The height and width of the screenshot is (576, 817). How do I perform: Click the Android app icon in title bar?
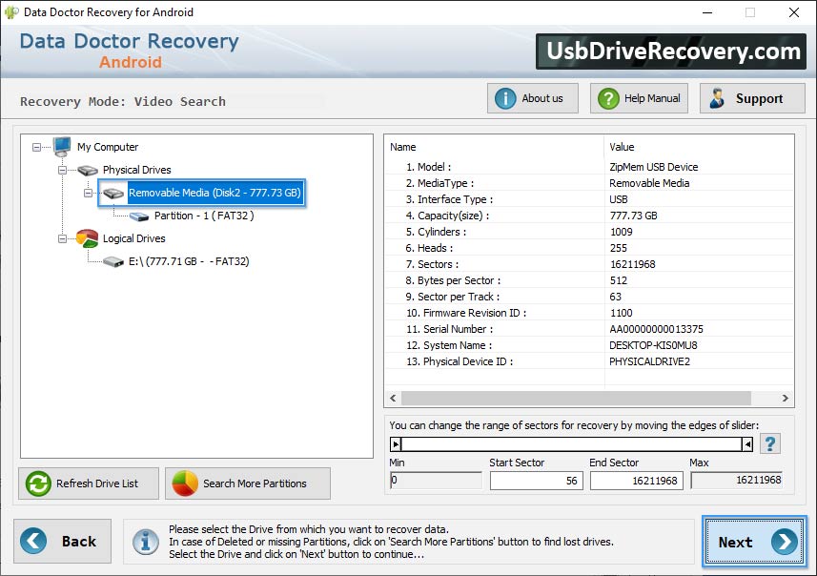[x=10, y=12]
